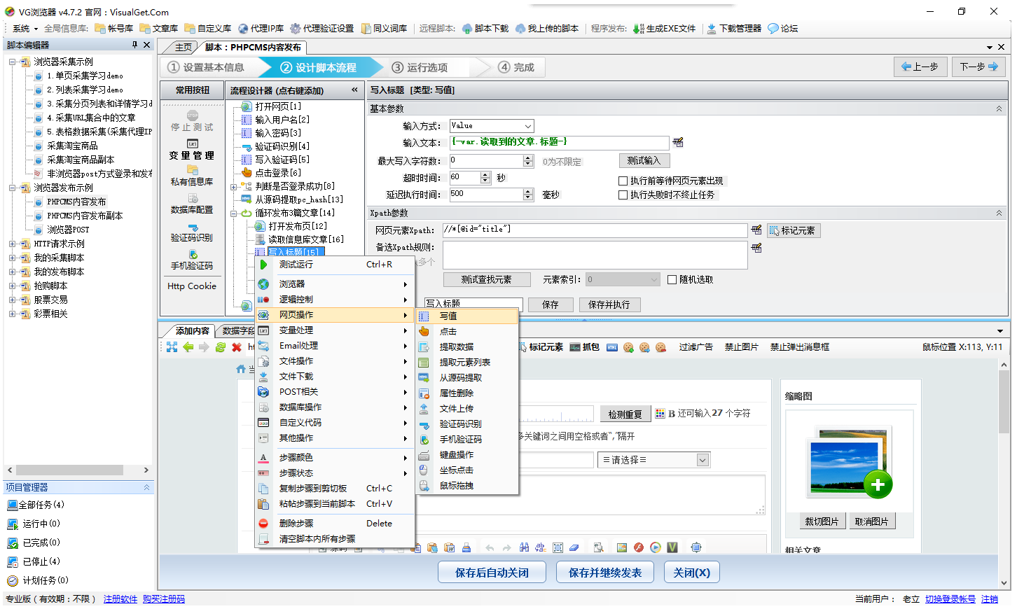This screenshot has height=609, width=1017.
Task: Click the Xpath picker icon beside 网页元素Xpath
Action: [x=756, y=230]
